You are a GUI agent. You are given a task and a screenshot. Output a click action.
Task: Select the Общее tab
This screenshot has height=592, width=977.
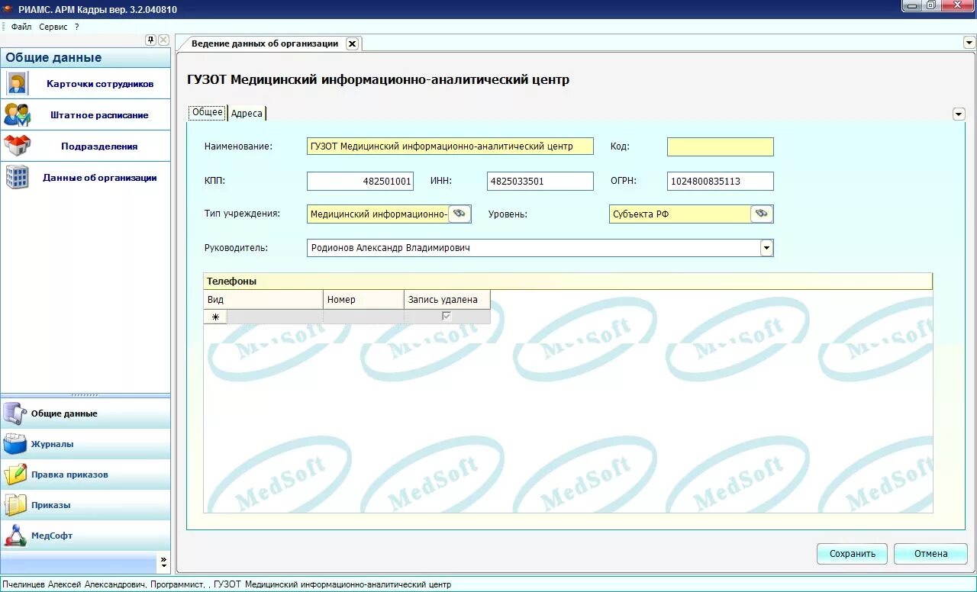(208, 112)
